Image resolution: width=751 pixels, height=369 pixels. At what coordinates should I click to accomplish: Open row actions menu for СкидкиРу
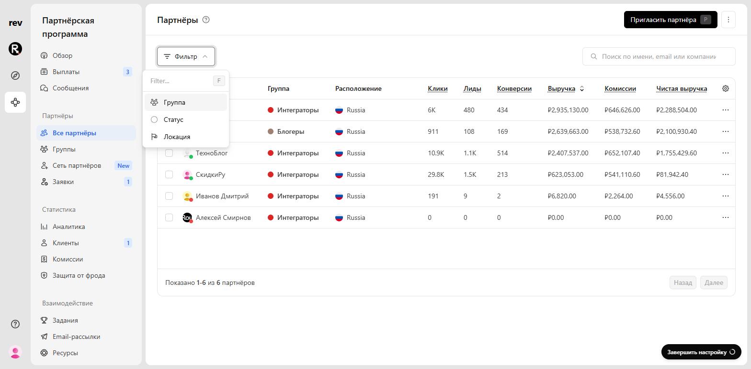[725, 174]
